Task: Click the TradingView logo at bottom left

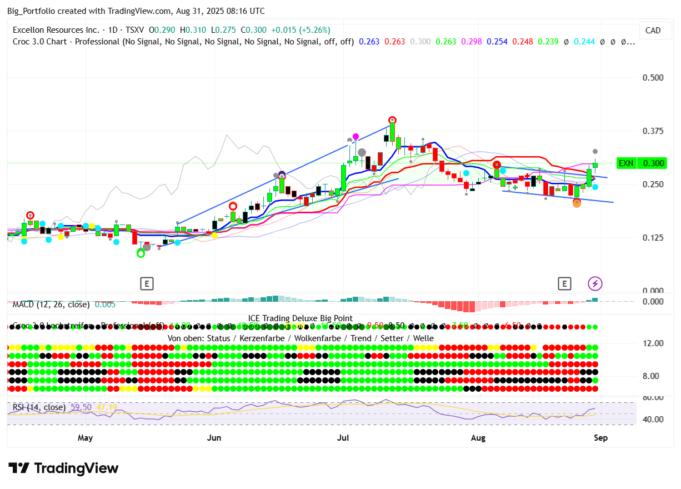Action: [63, 468]
